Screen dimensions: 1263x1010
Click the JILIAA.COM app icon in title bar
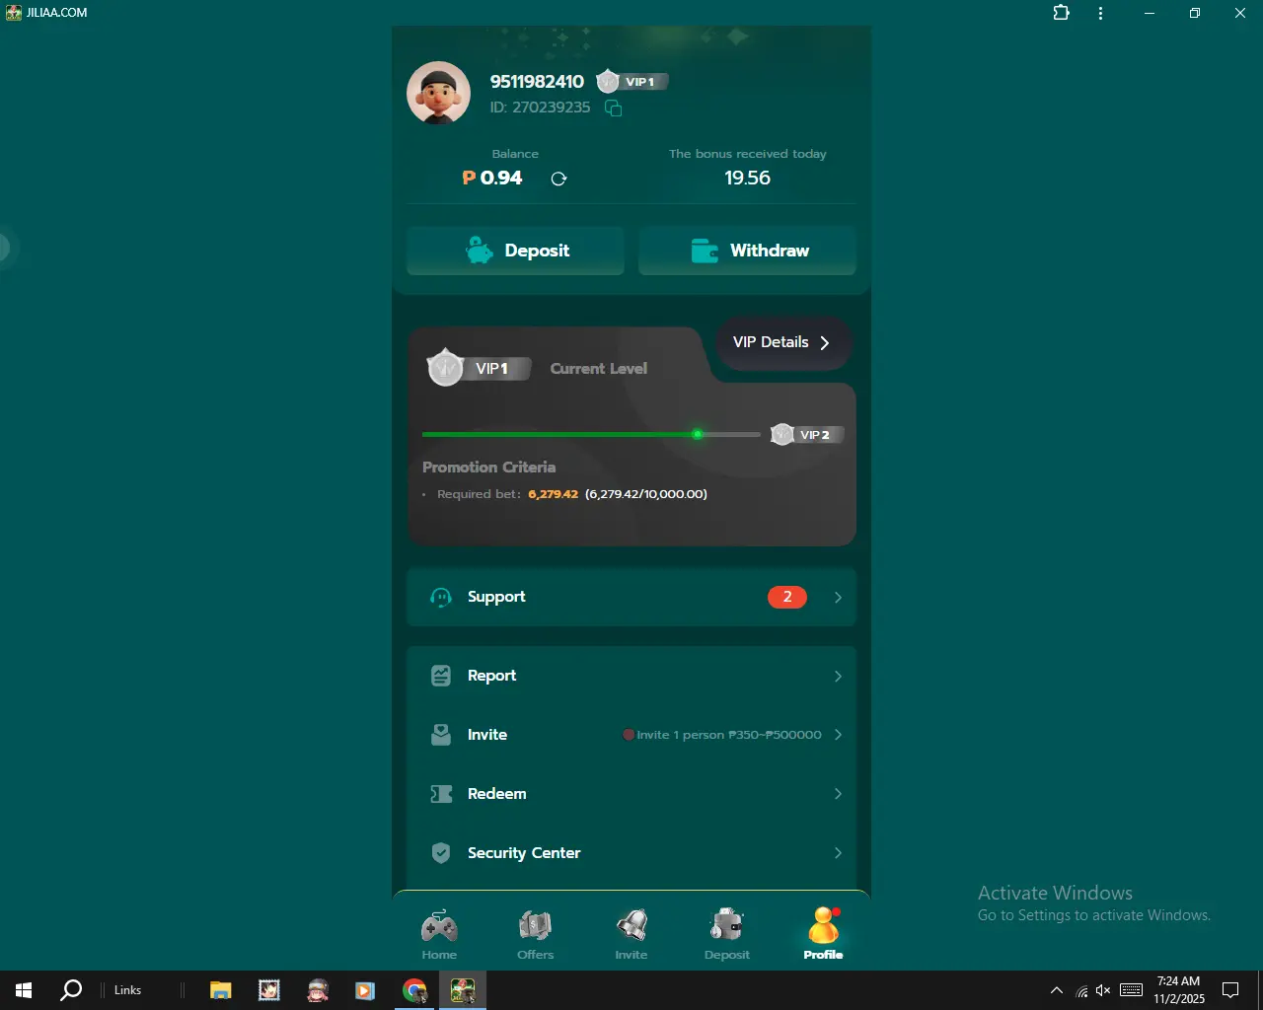pyautogui.click(x=13, y=13)
